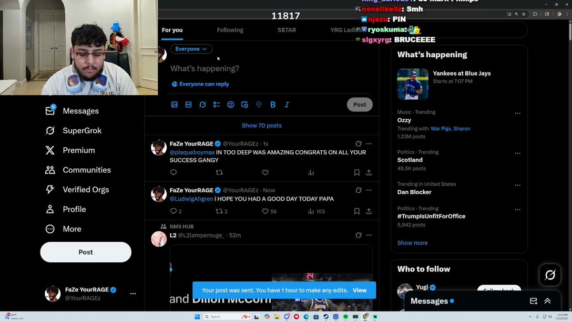
Task: Expand the Everyone audience dropdown
Action: 191,49
